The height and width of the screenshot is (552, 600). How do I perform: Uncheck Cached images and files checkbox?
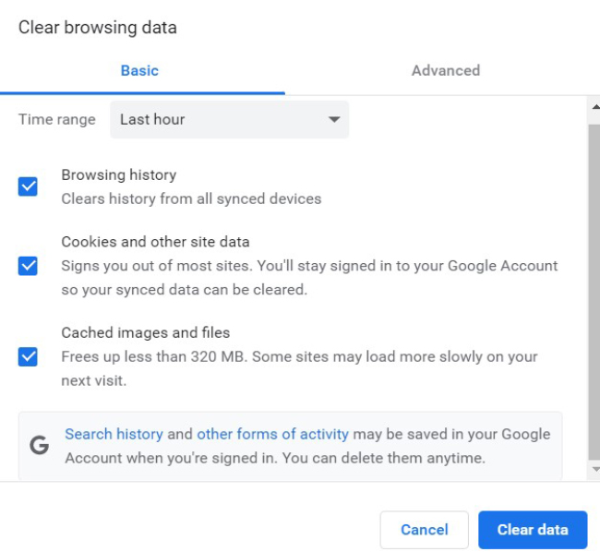click(x=28, y=356)
